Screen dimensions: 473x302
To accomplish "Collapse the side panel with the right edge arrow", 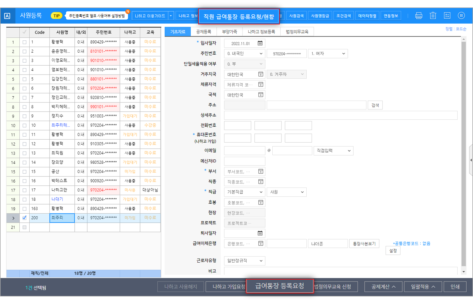I will coord(471,160).
